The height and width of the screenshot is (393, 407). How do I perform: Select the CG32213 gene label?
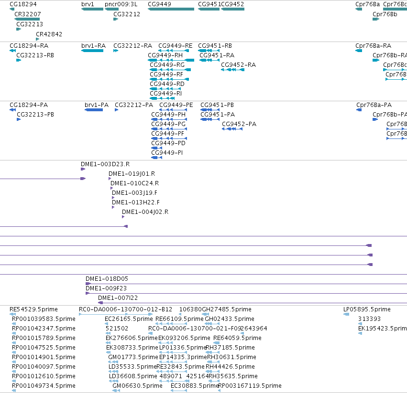30,24
